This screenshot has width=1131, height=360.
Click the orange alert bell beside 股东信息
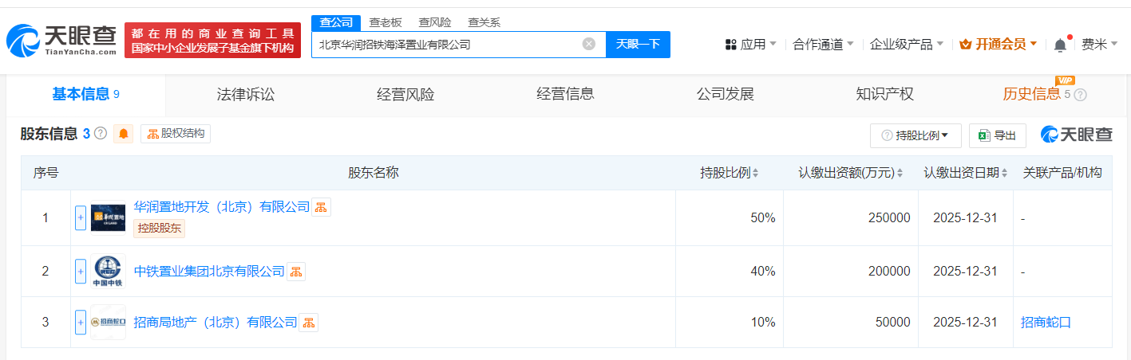click(124, 134)
